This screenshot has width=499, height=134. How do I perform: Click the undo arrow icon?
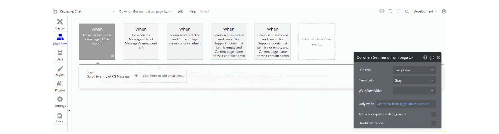[x=390, y=11]
